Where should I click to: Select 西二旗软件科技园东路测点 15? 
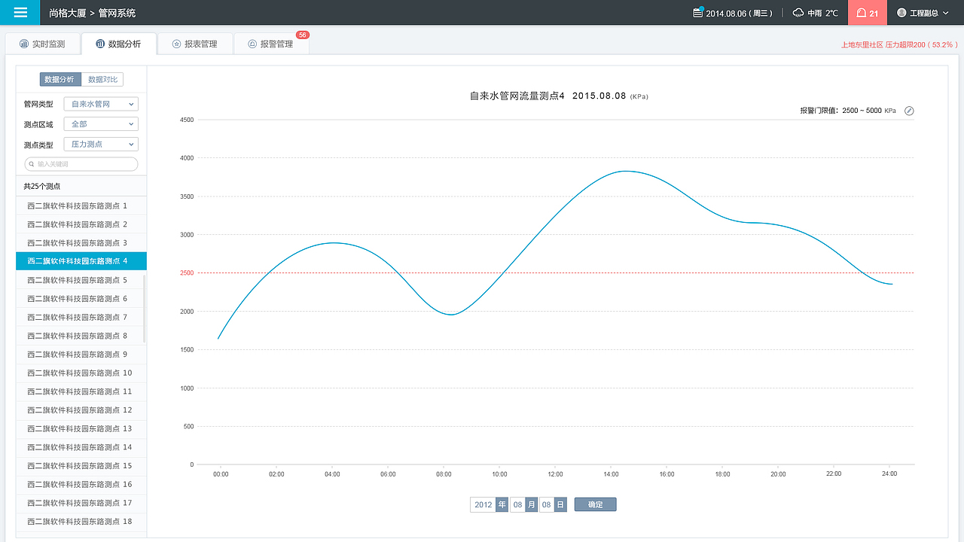(81, 466)
